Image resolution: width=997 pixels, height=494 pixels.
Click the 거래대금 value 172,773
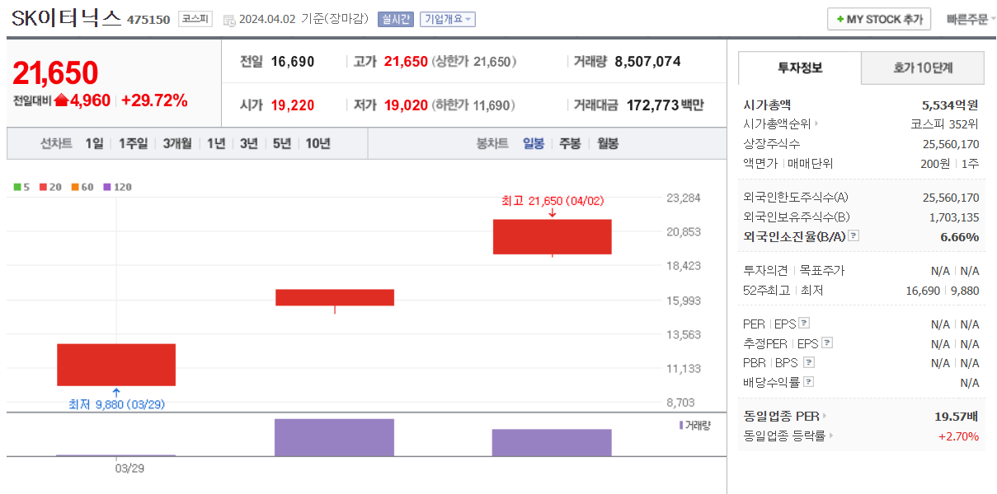pyautogui.click(x=651, y=105)
